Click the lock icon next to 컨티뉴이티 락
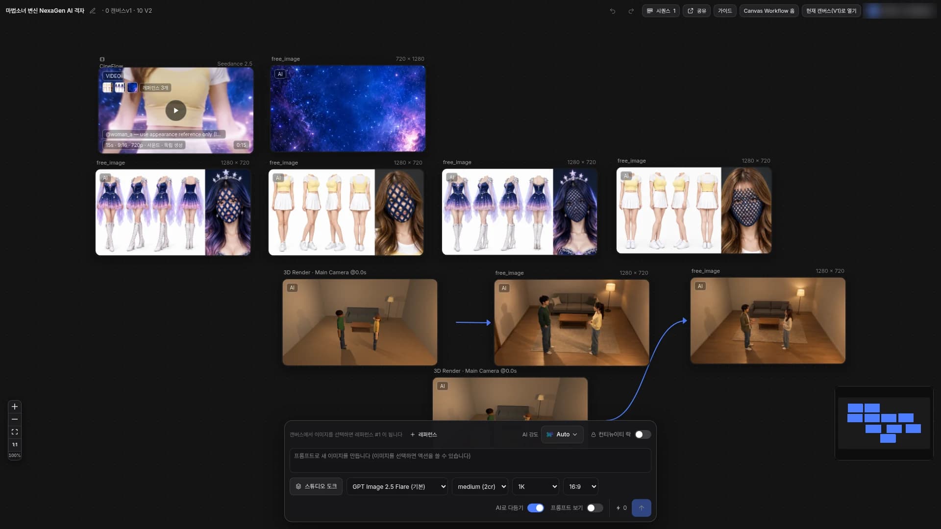The height and width of the screenshot is (529, 941). point(594,434)
